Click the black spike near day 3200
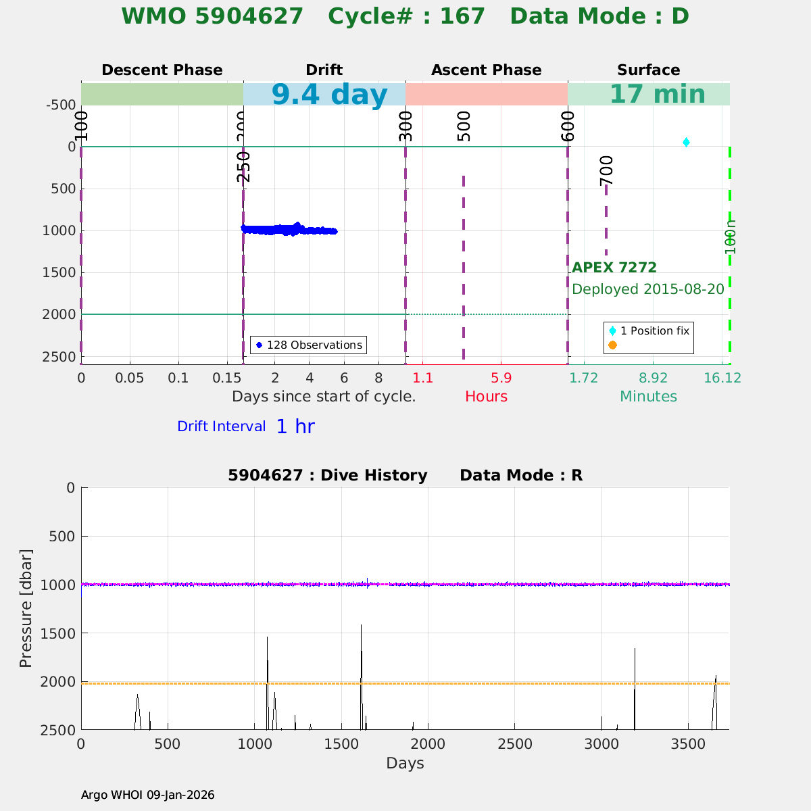 point(635,676)
